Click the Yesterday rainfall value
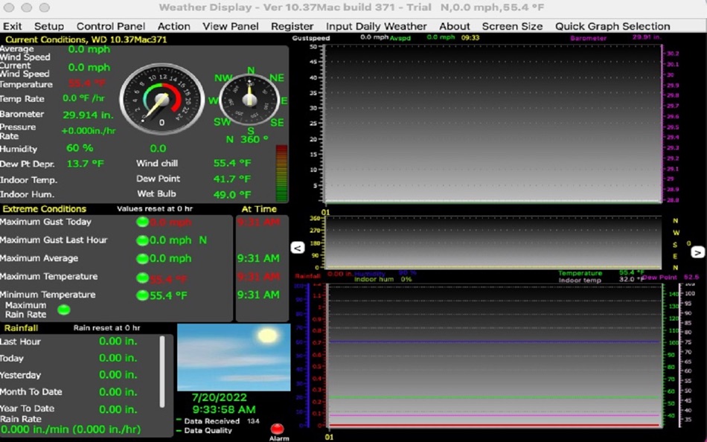This screenshot has height=442, width=707. pos(118,375)
